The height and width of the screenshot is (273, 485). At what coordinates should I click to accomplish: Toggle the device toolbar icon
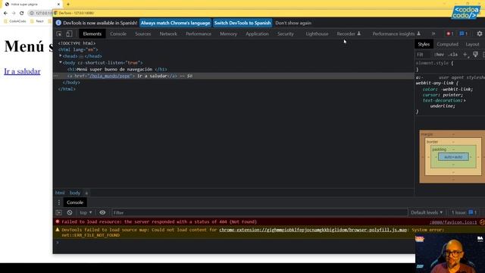[x=69, y=33]
